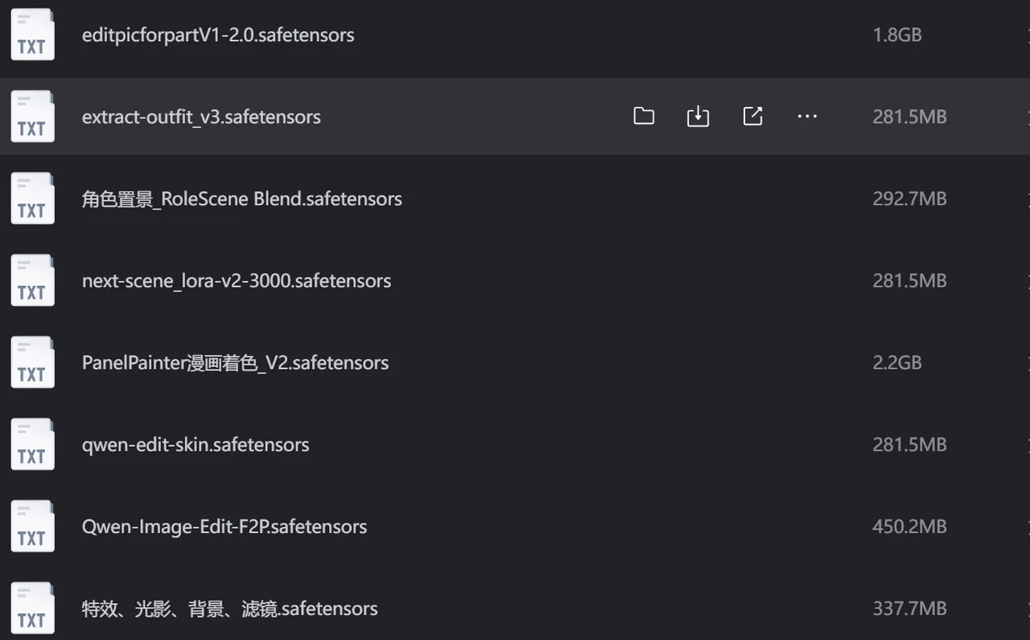Click TXT icon of qwen-edit-skin file
The width and height of the screenshot is (1030, 640).
point(32,444)
